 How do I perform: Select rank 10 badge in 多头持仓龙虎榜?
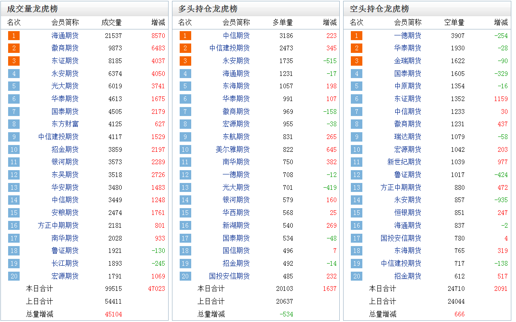(x=185, y=150)
